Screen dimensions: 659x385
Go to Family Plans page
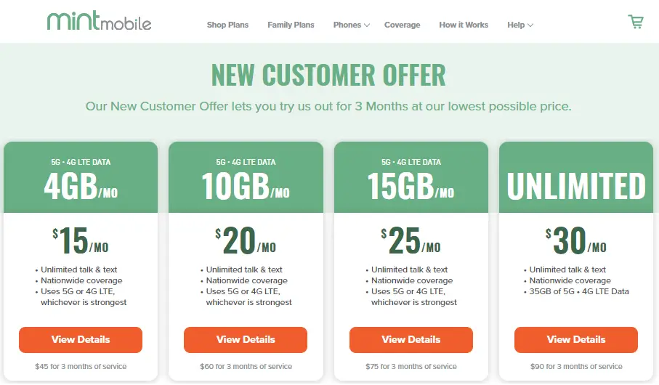click(x=291, y=25)
